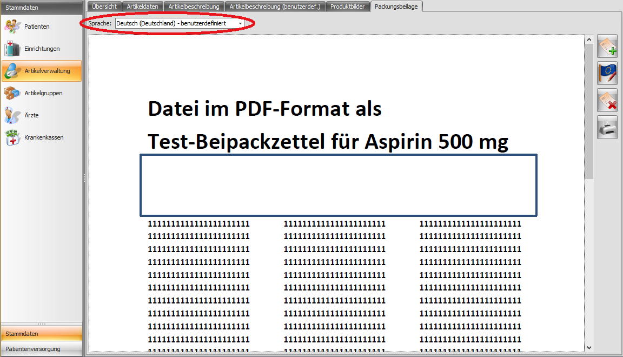Open Einrichtungen in the sidebar
Image resolution: width=623 pixels, height=357 pixels.
42,49
